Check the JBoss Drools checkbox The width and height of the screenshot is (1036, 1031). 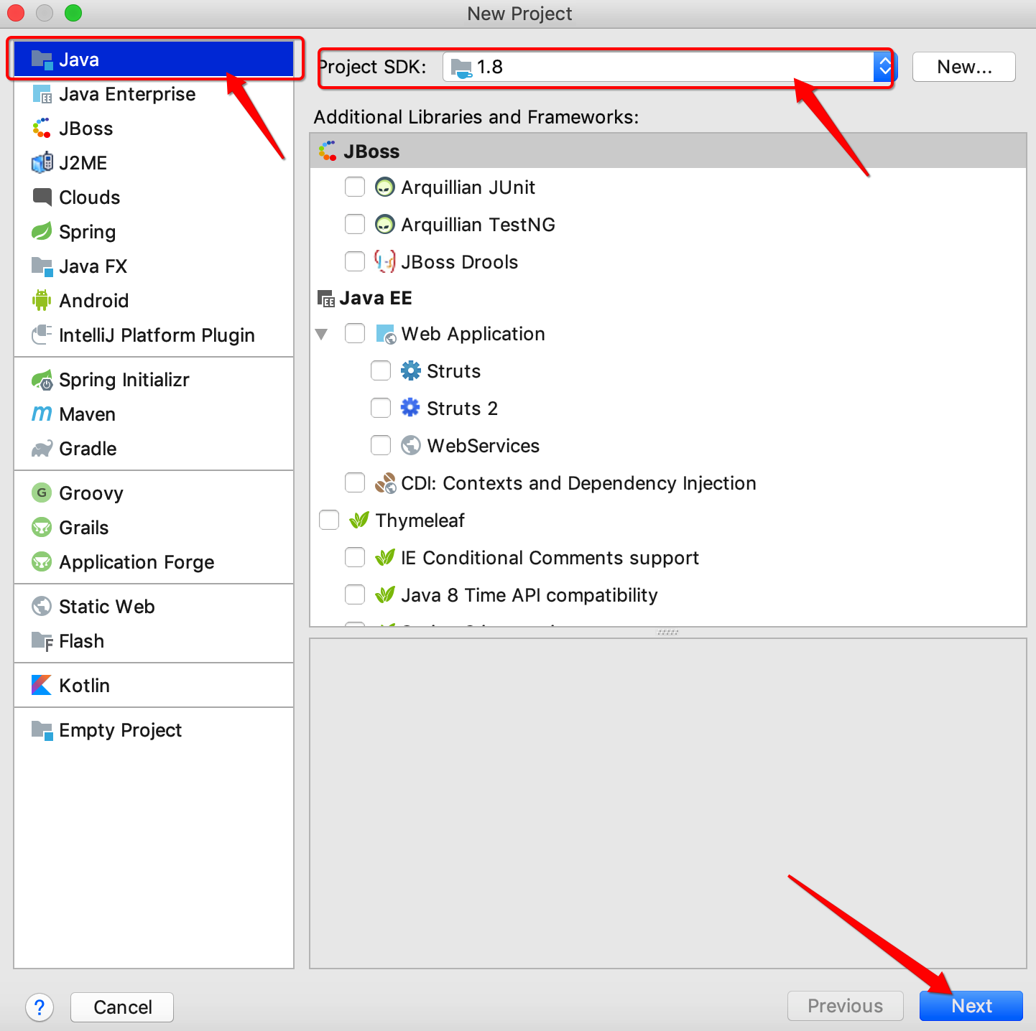point(355,261)
